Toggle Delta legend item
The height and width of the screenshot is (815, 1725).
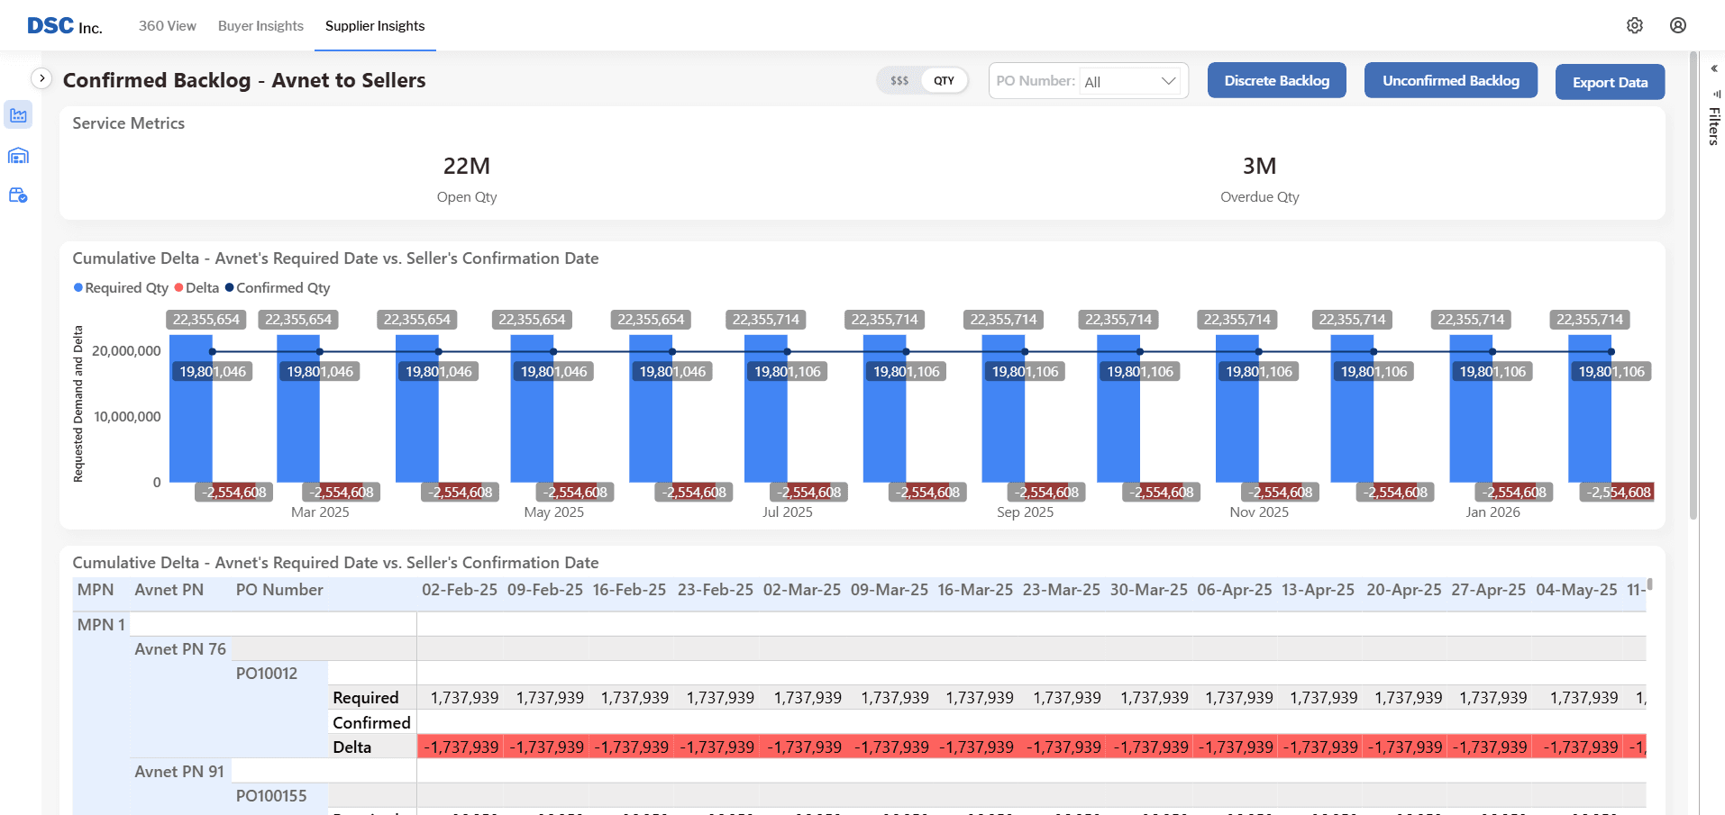coord(196,288)
